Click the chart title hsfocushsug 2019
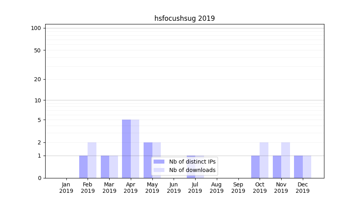This screenshot has height=200, width=360. [184, 18]
